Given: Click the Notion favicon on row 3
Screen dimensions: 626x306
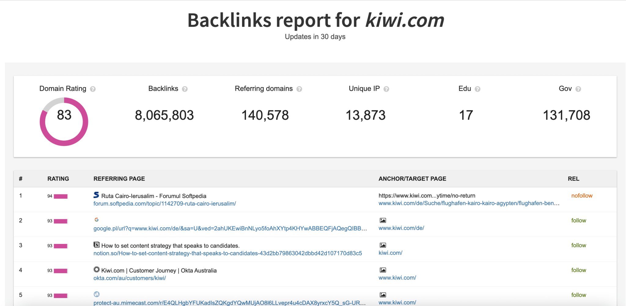Looking at the screenshot, I should click(x=96, y=245).
